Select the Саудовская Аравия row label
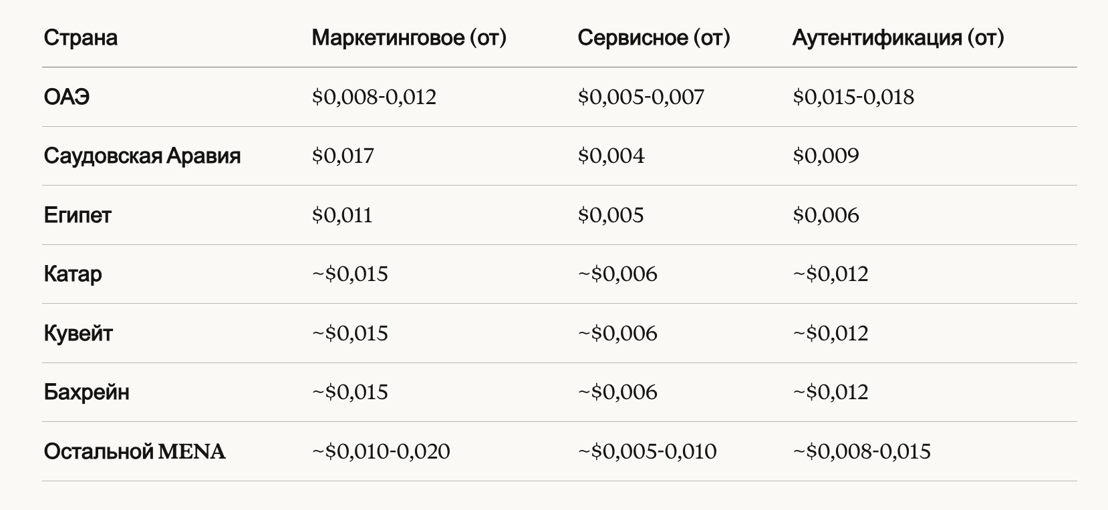 (x=142, y=156)
